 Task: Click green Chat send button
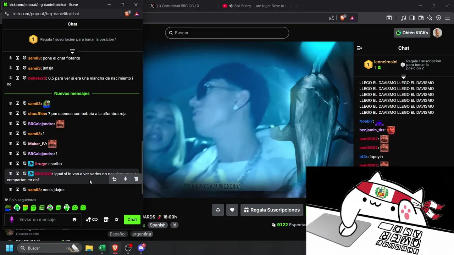point(132,220)
